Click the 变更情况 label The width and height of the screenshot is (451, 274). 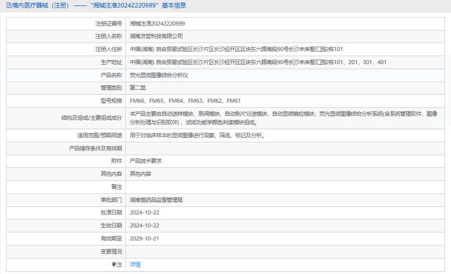[x=111, y=251]
